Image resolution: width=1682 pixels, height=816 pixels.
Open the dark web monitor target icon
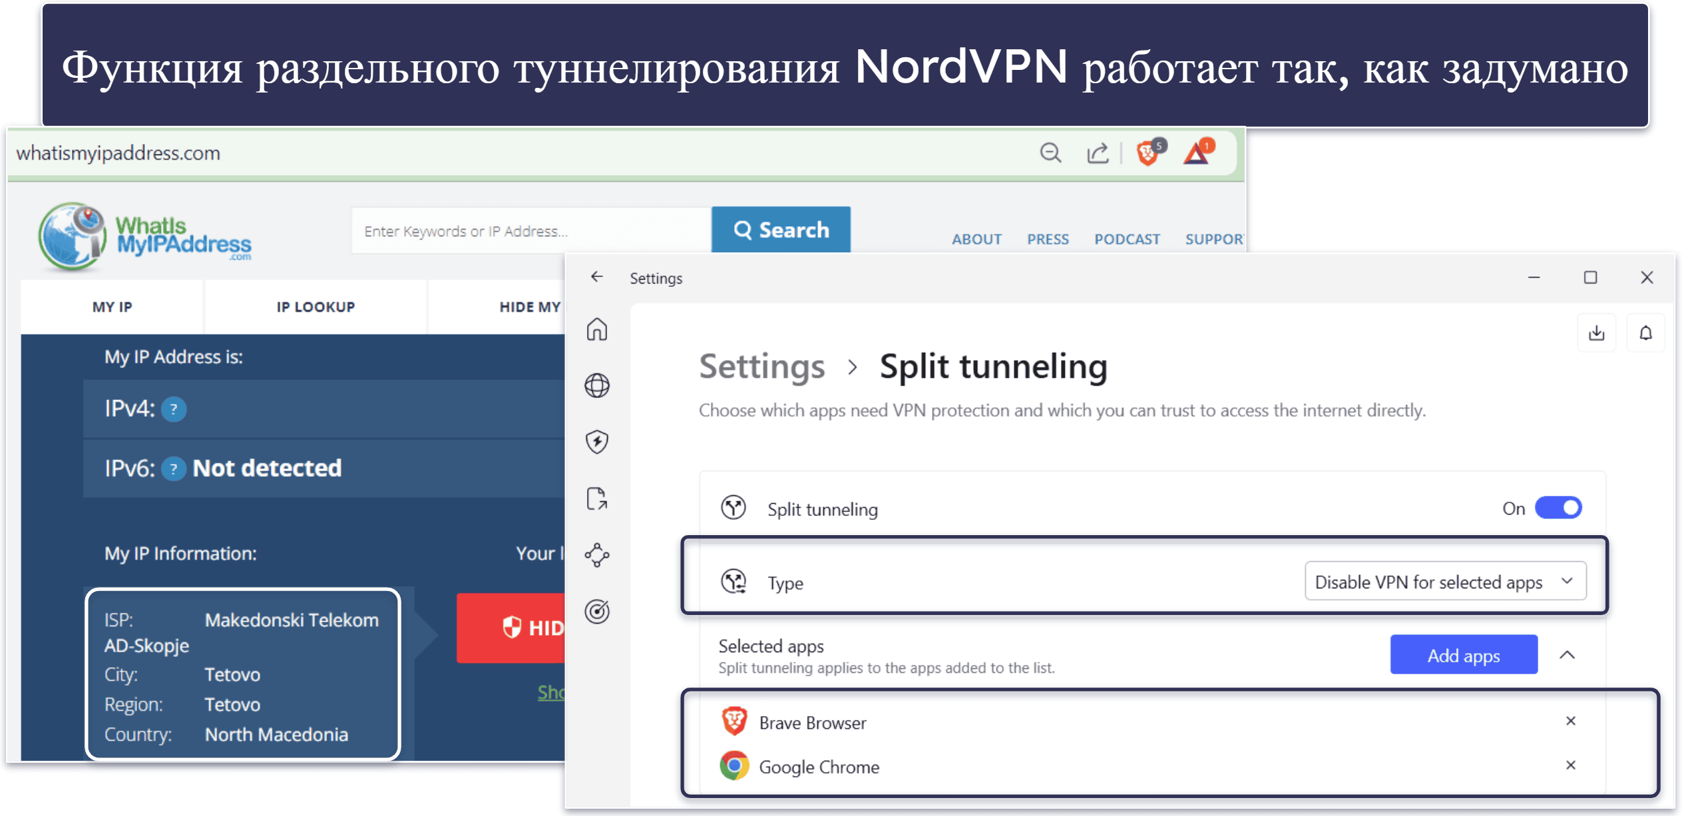tap(597, 611)
